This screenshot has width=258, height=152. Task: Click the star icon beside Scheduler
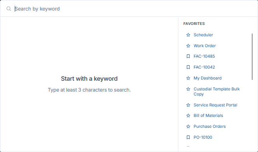coord(188,35)
